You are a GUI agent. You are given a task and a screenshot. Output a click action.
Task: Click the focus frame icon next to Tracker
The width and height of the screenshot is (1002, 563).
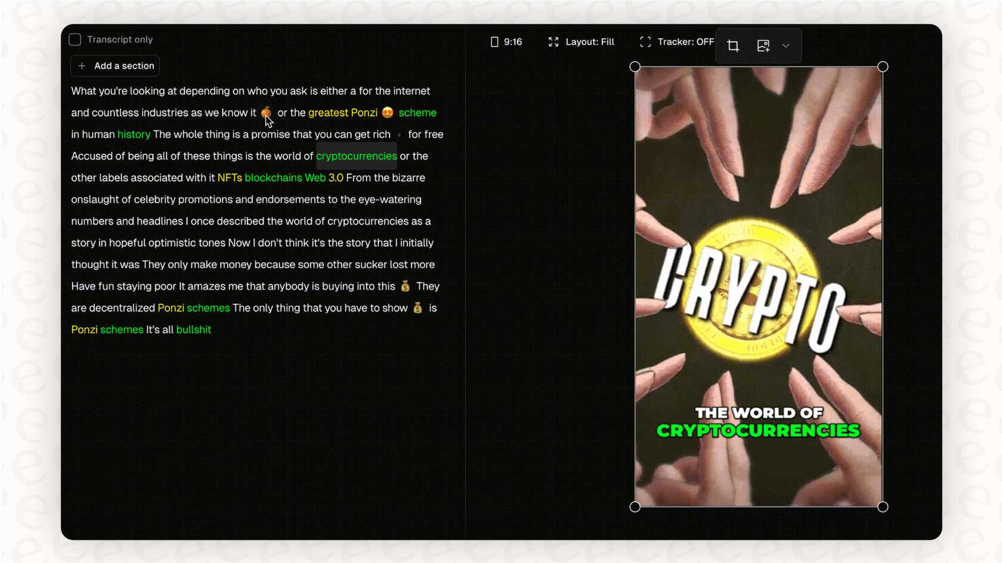tap(645, 42)
